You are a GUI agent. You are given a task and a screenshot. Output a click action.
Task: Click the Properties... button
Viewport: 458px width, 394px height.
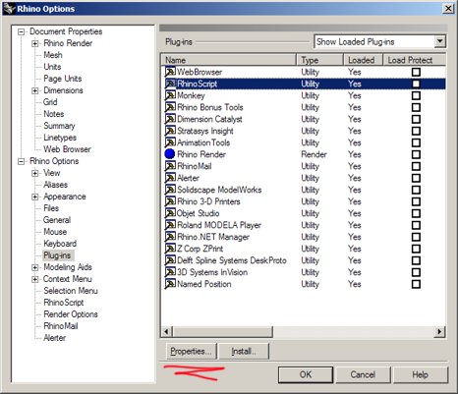pos(192,351)
